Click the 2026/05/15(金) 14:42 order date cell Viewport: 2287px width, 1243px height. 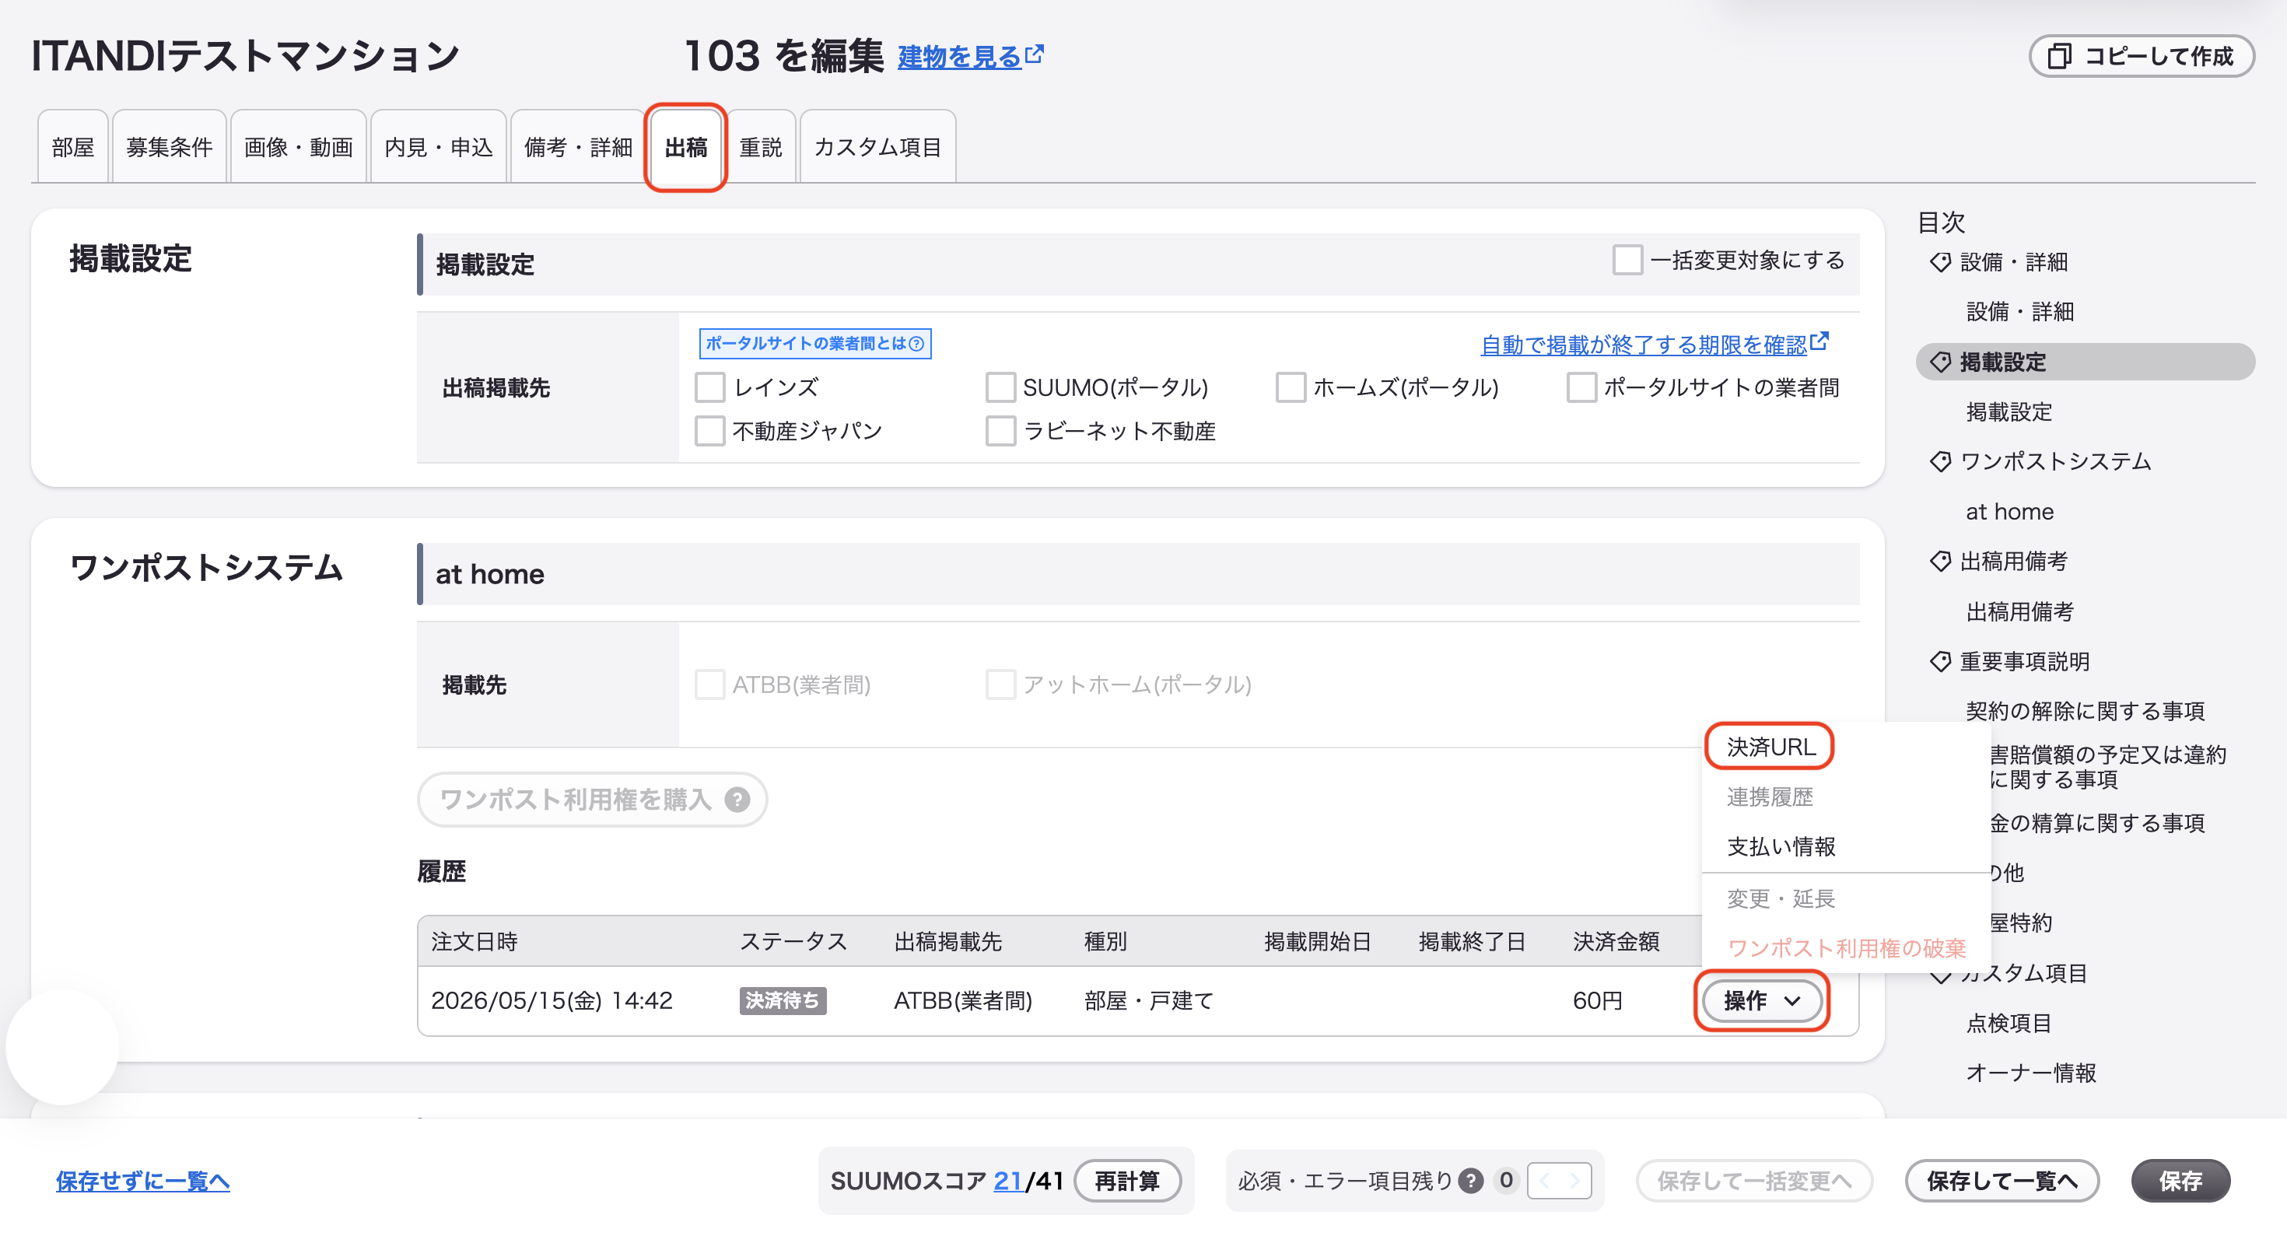pos(552,1000)
